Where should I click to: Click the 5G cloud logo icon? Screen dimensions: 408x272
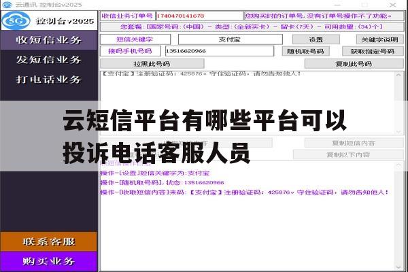pyautogui.click(x=16, y=20)
